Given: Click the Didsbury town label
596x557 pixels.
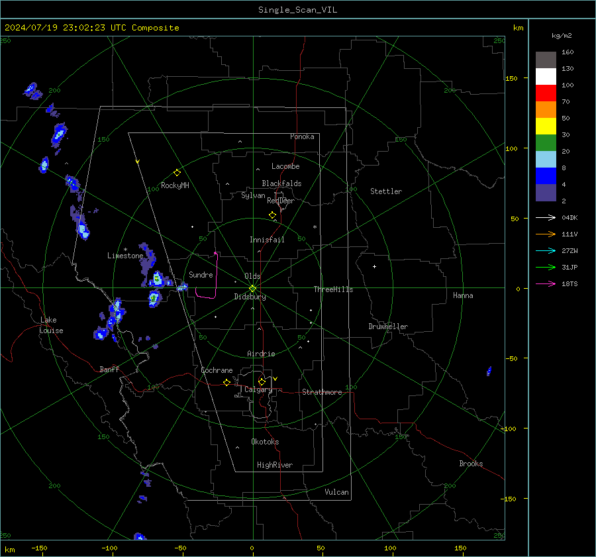Looking at the screenshot, I should click(250, 297).
